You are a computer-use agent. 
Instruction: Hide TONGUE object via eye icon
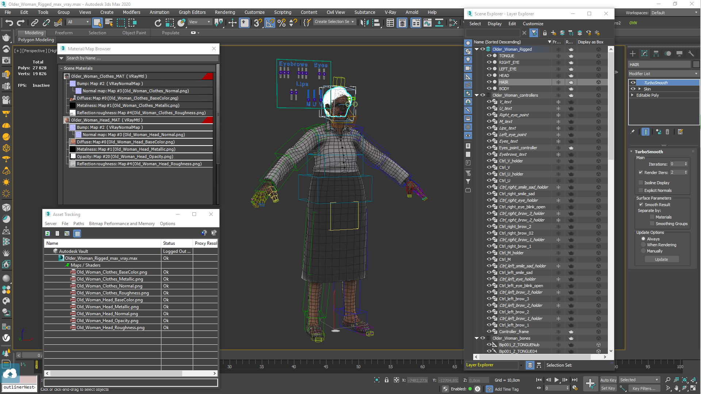[x=489, y=56]
